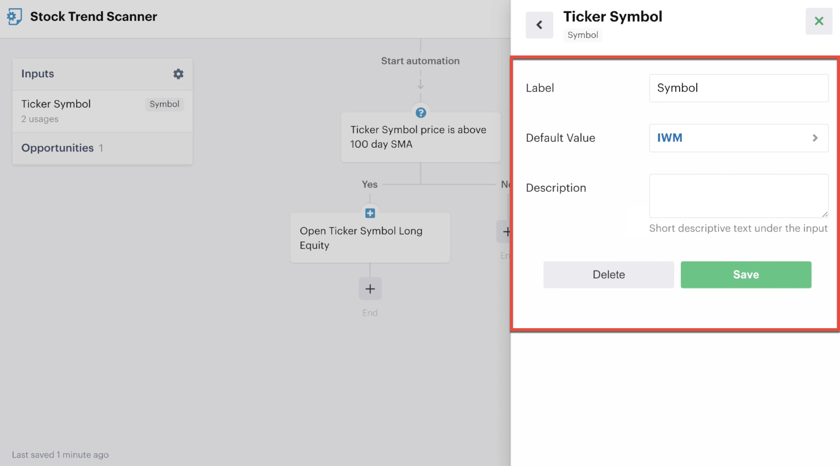Click the Start automation label
840x466 pixels.
pos(420,61)
